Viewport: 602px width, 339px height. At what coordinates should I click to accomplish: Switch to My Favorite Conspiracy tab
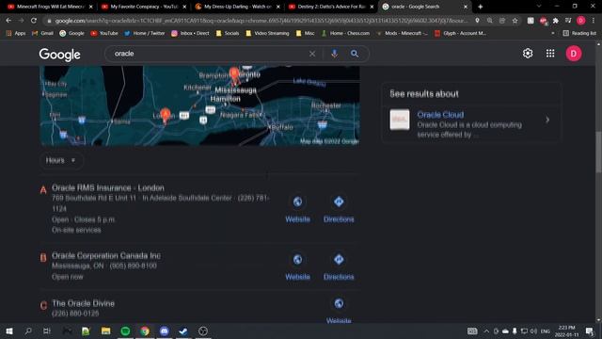tap(144, 7)
